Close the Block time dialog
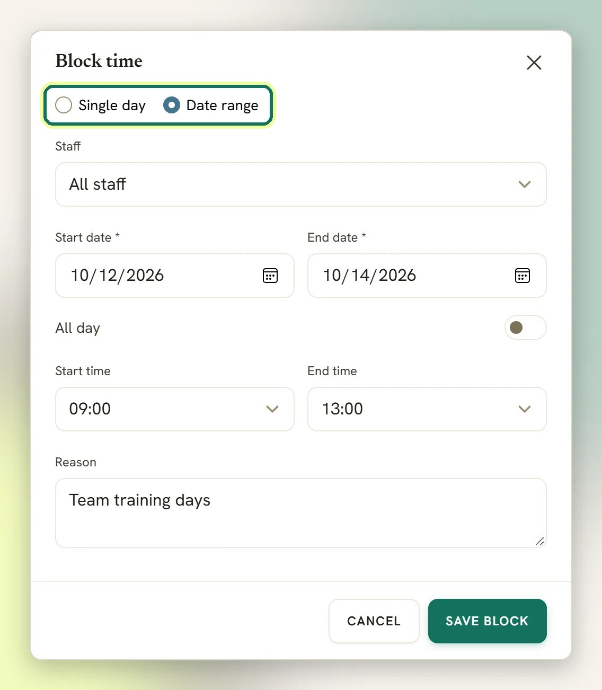This screenshot has width=602, height=690. pos(534,63)
